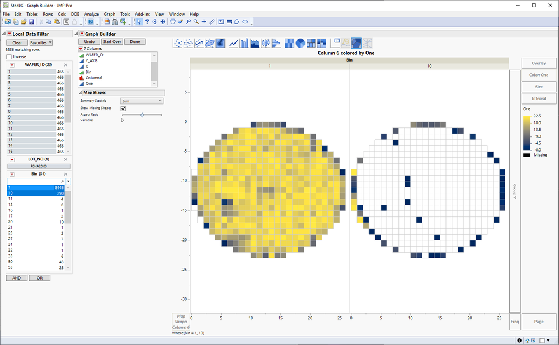Select Bin value 50 in filter list
This screenshot has height=345, width=559.
36,262
